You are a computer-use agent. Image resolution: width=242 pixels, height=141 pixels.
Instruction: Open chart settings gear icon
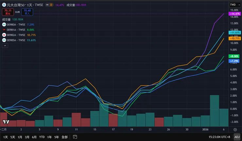235,130
